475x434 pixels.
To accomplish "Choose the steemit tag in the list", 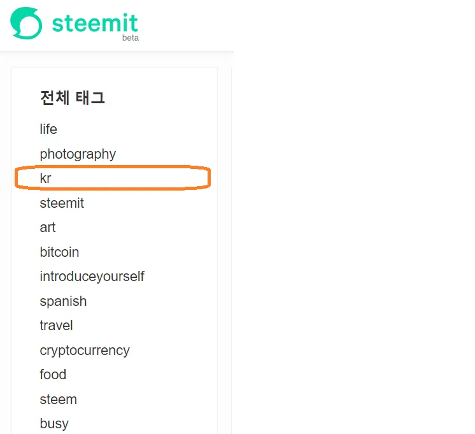I will pos(62,203).
